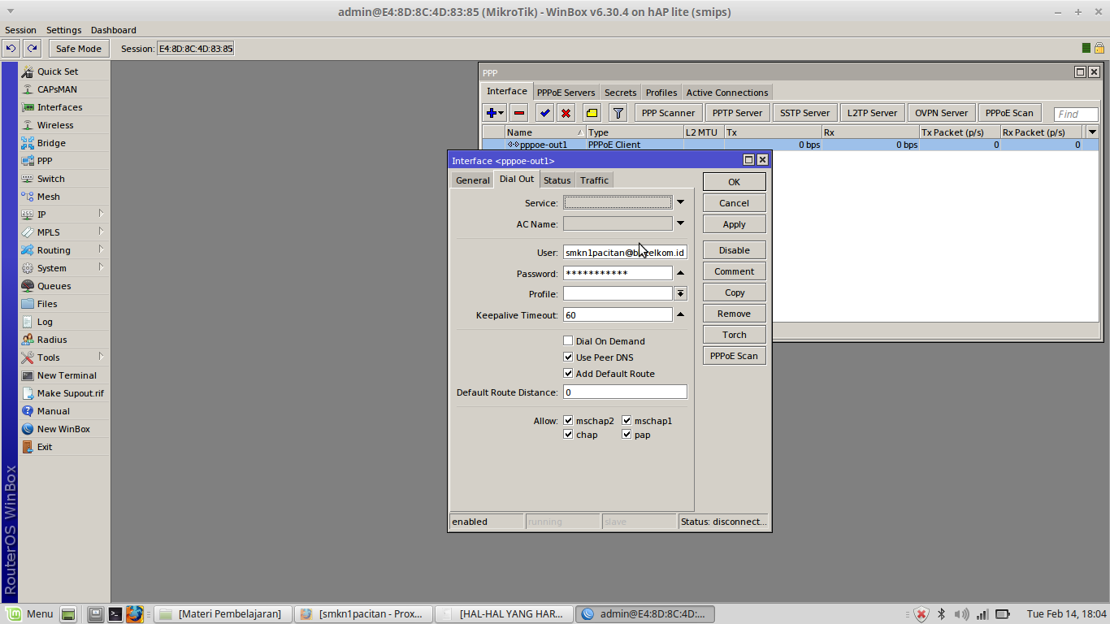The height and width of the screenshot is (624, 1110).
Task: Open Interfaces in the sidebar
Action: pos(59,107)
